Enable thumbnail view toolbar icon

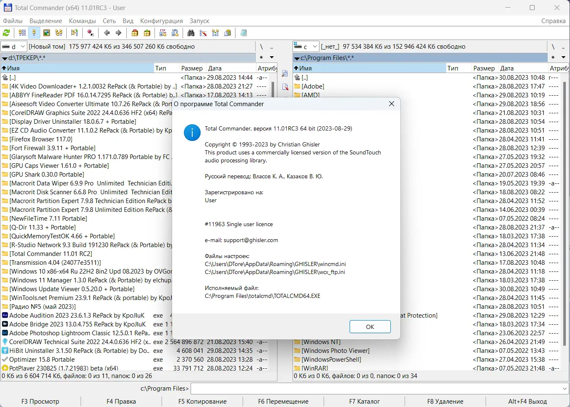pyautogui.click(x=47, y=33)
